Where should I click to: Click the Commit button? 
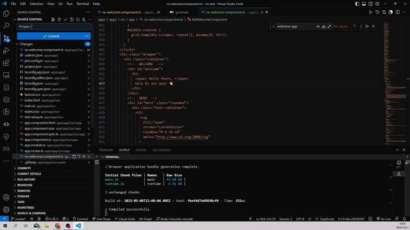pyautogui.click(x=51, y=36)
